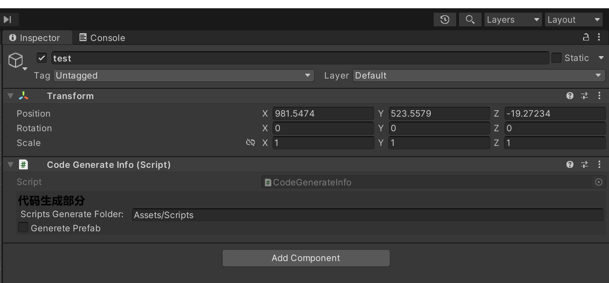The width and height of the screenshot is (609, 283).
Task: Collapse the Transform component foldout
Action: [10, 96]
